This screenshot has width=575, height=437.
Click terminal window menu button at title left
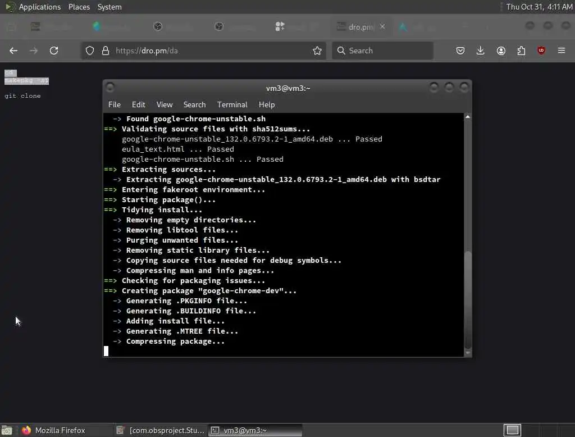[109, 88]
